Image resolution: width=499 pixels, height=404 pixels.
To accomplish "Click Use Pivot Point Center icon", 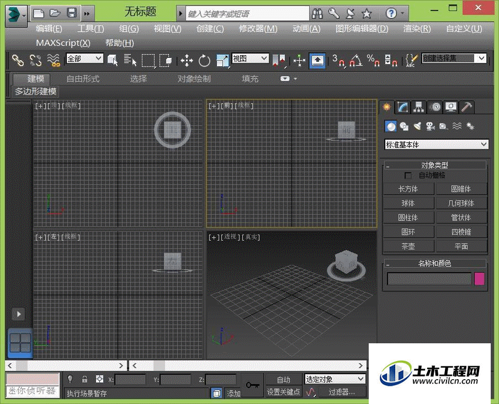I will [279, 60].
